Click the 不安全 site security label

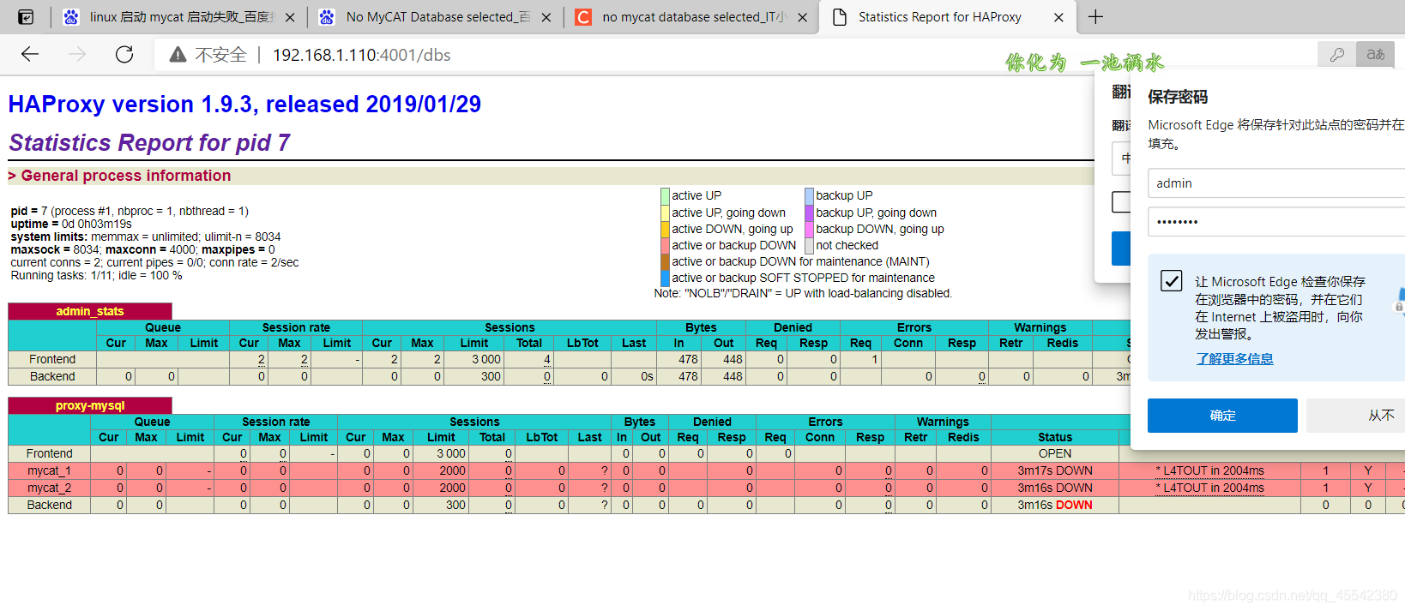click(x=220, y=55)
